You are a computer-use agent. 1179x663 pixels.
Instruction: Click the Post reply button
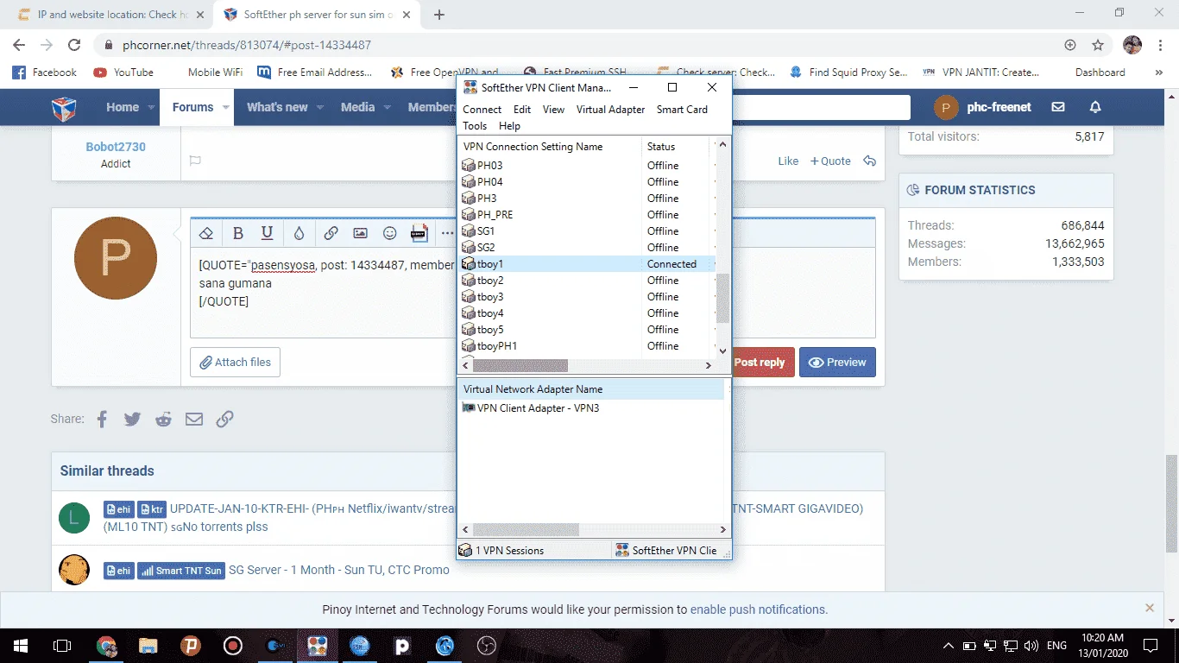pyautogui.click(x=760, y=362)
